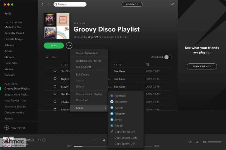Toggle the Download switch
Image resolution: width=226 pixels, height=150 pixels.
[x=168, y=57]
